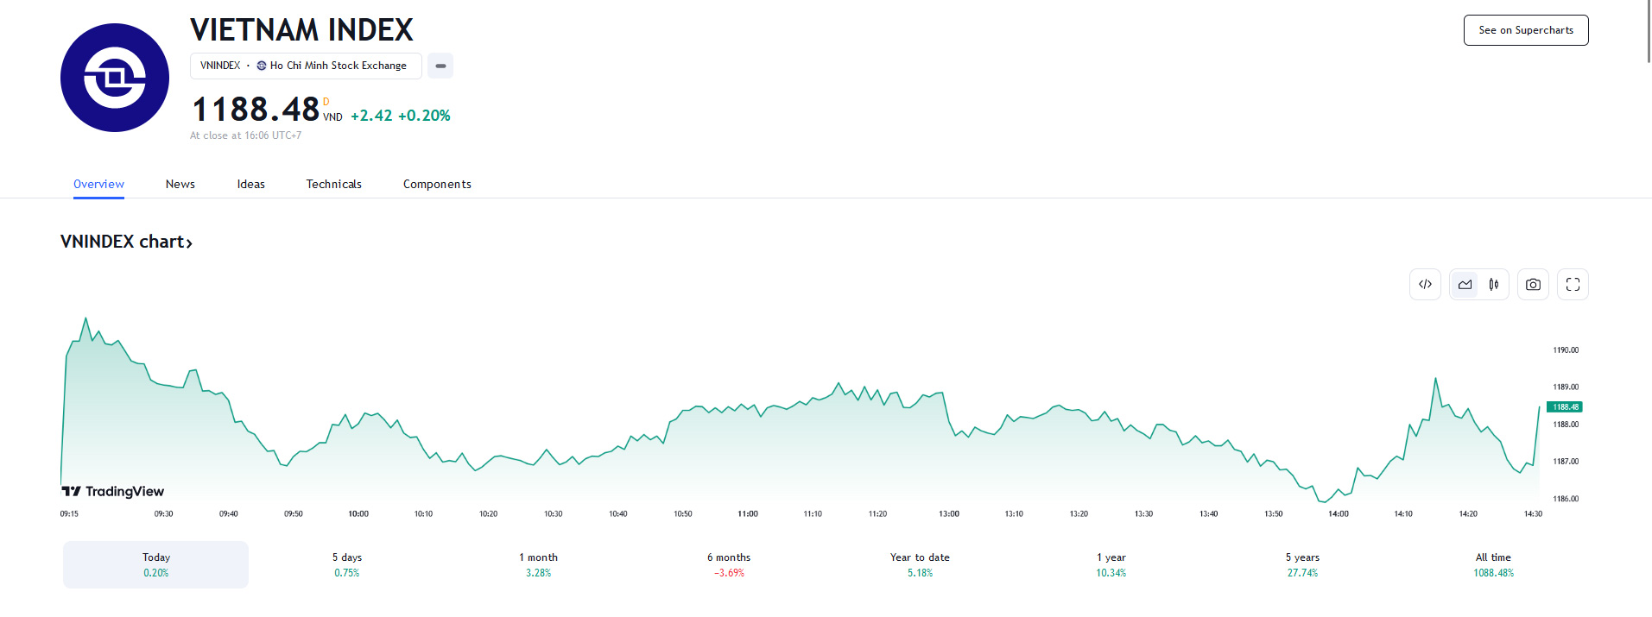The image size is (1652, 617).
Task: Take a chart snapshot with camera icon
Action: pyautogui.click(x=1533, y=285)
